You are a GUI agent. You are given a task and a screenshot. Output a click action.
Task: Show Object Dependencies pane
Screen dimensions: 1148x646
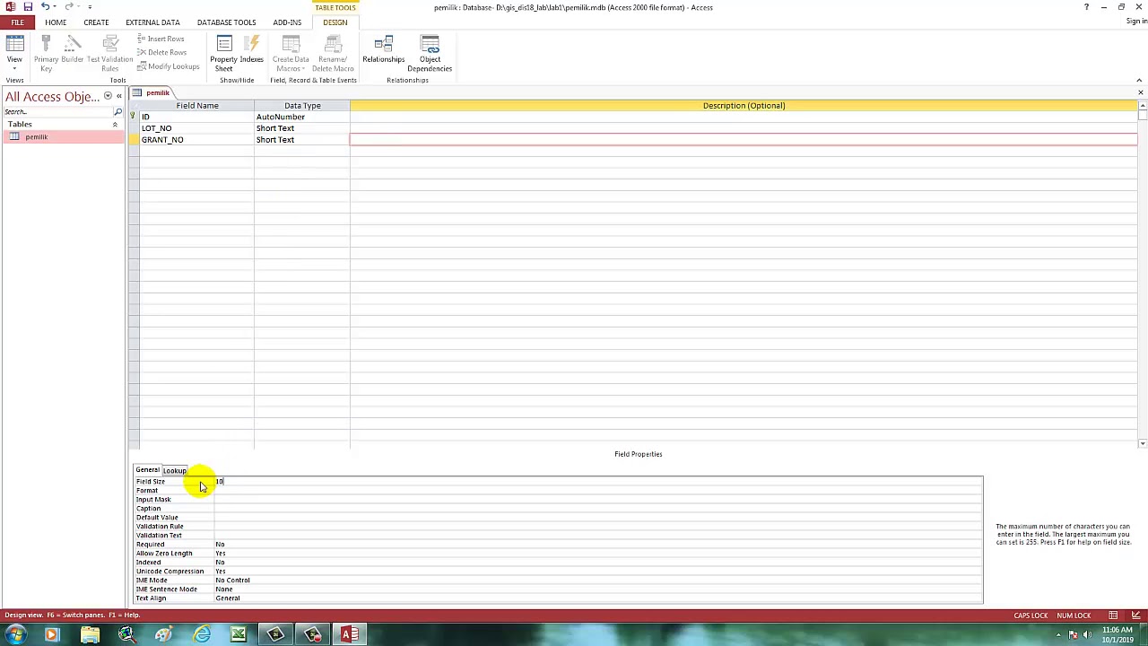tap(430, 54)
